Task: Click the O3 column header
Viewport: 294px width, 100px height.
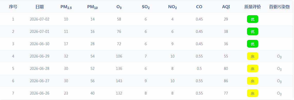Action: coord(119,7)
